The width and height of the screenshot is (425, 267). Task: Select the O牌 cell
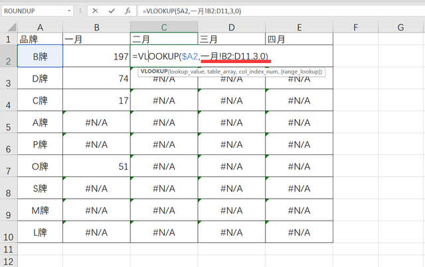click(x=40, y=166)
